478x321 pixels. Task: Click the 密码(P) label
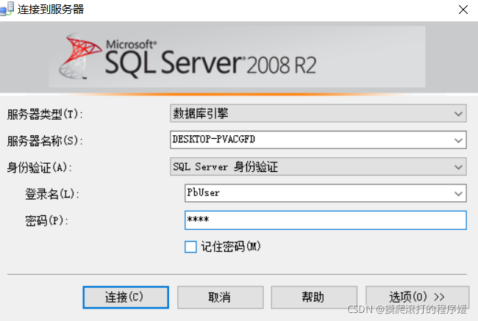pos(46,220)
